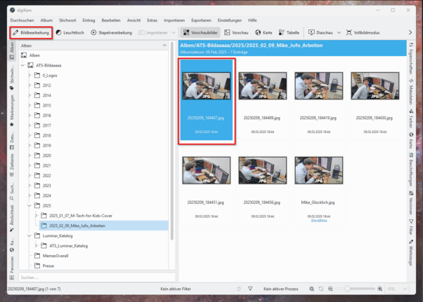
Task: Open the Stichwort menu
Action: [67, 20]
